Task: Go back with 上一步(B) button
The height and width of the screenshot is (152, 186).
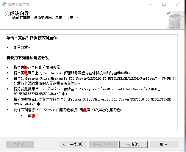Action: tap(73, 144)
